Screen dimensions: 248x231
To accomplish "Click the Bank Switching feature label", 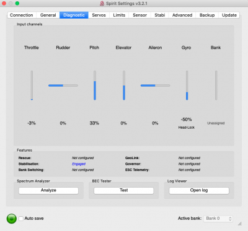I will [x=31, y=170].
